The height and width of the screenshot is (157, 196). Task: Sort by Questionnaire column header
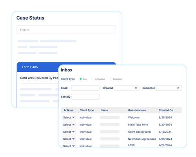pyautogui.click(x=137, y=110)
